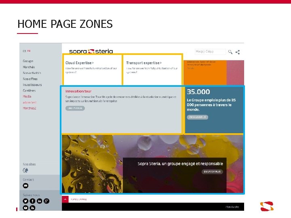Click the Mot(s) Clé(s) search field
Image resolution: width=291 pixels, height=218 pixels.
[210, 52]
